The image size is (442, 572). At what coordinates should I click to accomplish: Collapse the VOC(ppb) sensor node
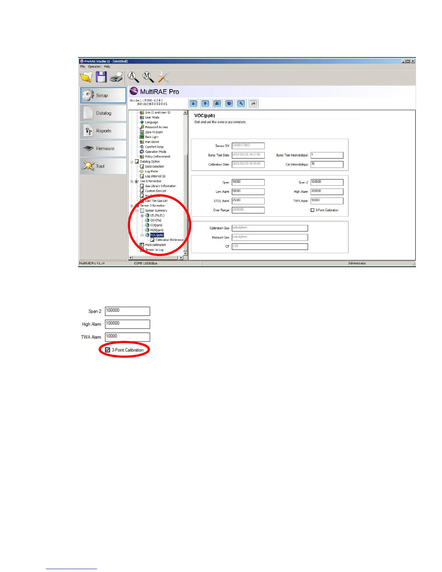tap(142, 235)
